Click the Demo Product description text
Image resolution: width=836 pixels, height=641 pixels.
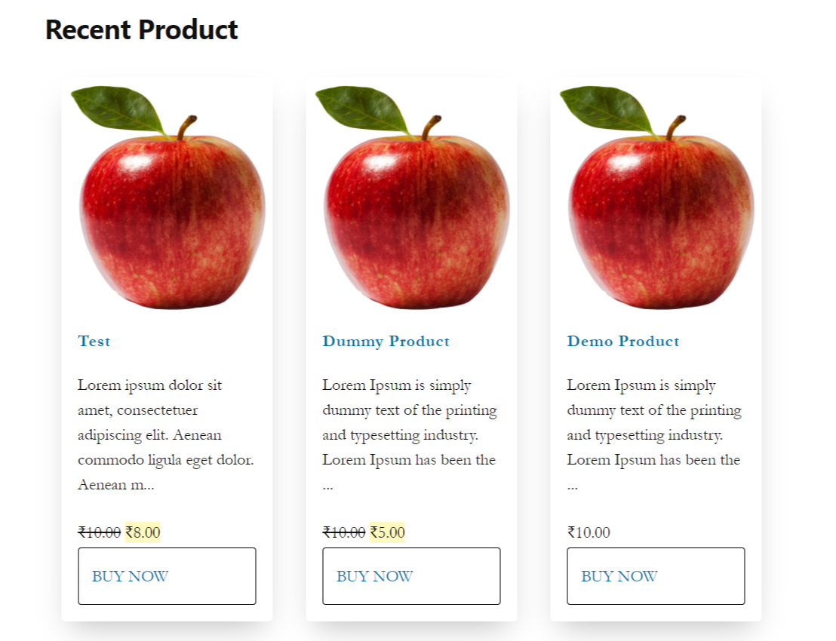654,435
